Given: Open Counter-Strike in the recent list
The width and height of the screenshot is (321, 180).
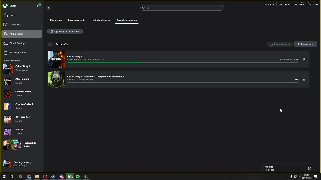Looking at the screenshot, I should click(22, 94).
